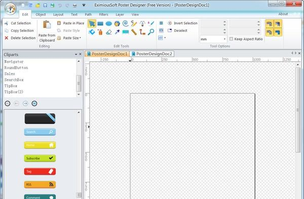The width and height of the screenshot is (304, 199).
Task: Switch to PosterDesignDoc2 document tab
Action: 152,54
